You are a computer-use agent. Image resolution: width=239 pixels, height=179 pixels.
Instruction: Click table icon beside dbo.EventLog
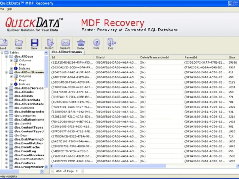[x=11, y=151]
